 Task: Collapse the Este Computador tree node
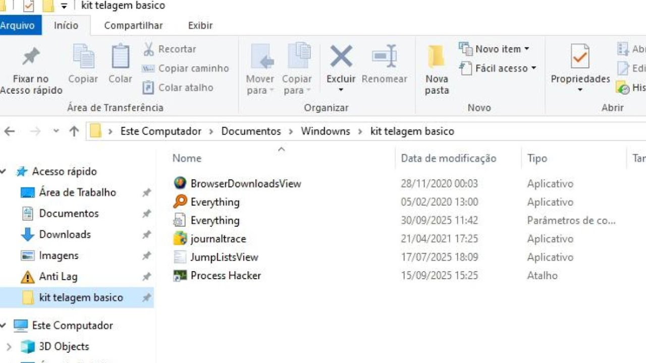point(4,326)
